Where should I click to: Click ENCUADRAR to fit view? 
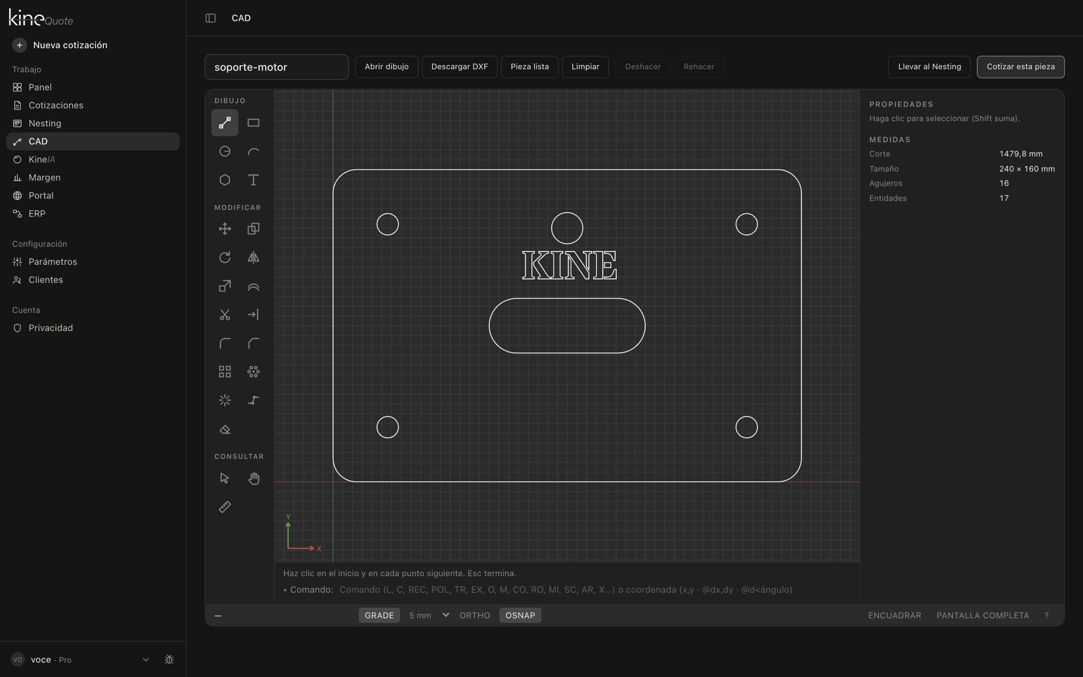coord(894,615)
